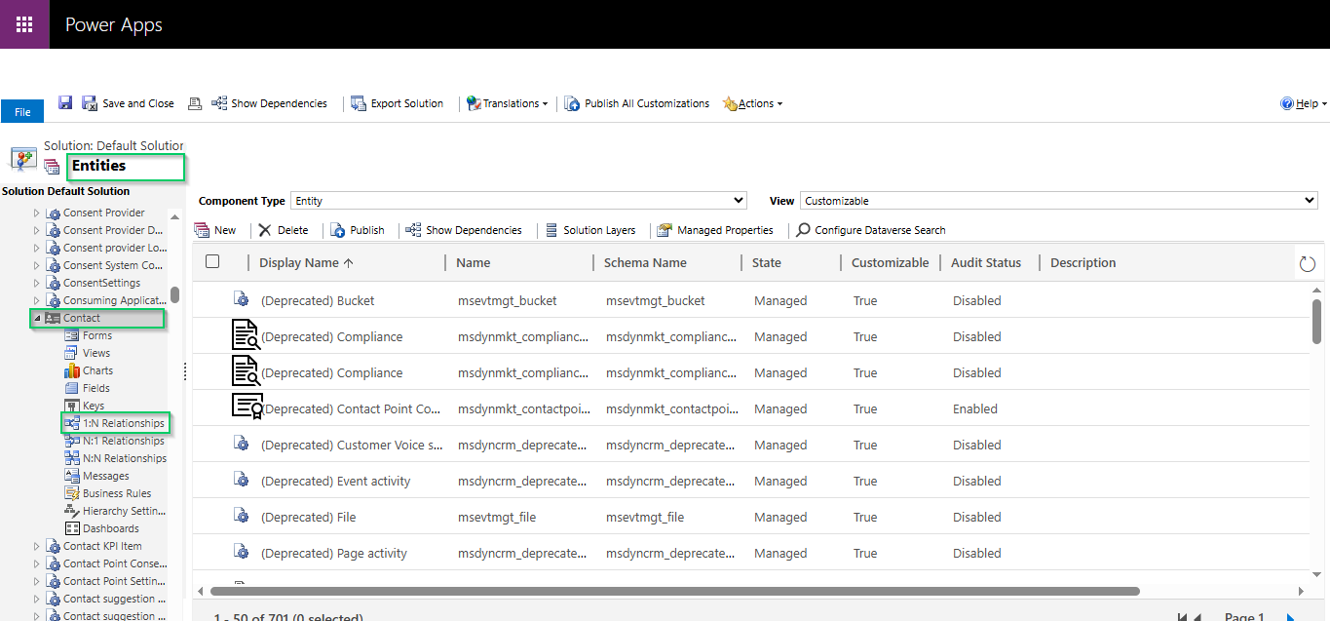The width and height of the screenshot is (1330, 621).
Task: Sort by State column header
Action: pos(768,262)
